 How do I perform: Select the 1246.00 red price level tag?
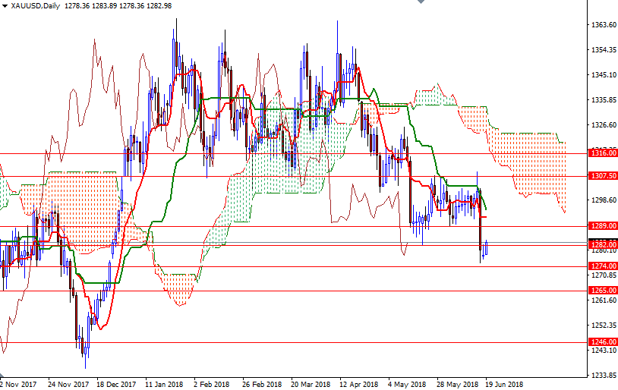click(603, 342)
